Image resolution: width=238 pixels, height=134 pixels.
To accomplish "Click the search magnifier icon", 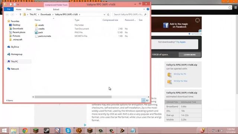I will (x=145, y=15).
